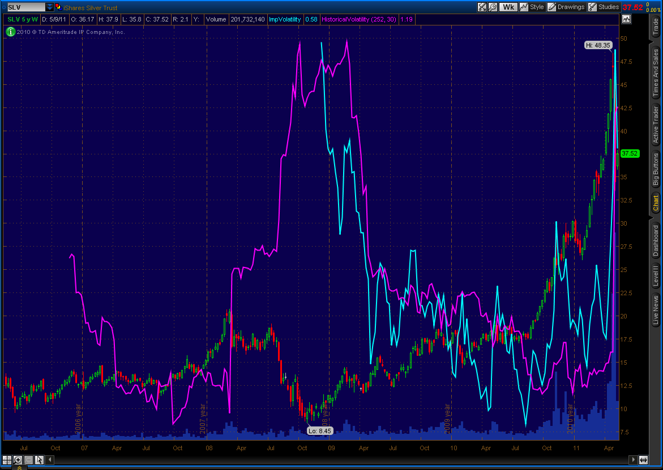Select the pointer cursor tool
This screenshot has width=663, height=470.
click(x=39, y=460)
